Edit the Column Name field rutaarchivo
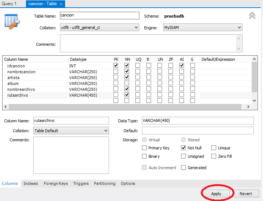This screenshot has height=201, width=263. point(71,120)
